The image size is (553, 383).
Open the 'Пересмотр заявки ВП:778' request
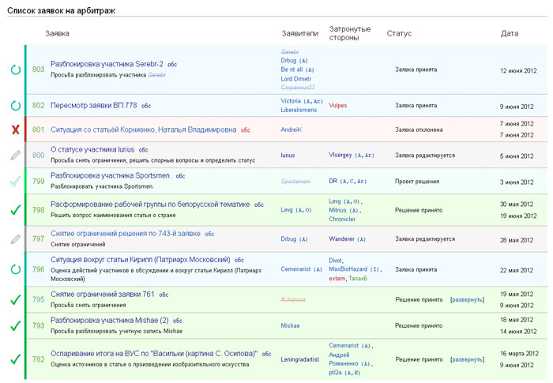click(x=93, y=105)
